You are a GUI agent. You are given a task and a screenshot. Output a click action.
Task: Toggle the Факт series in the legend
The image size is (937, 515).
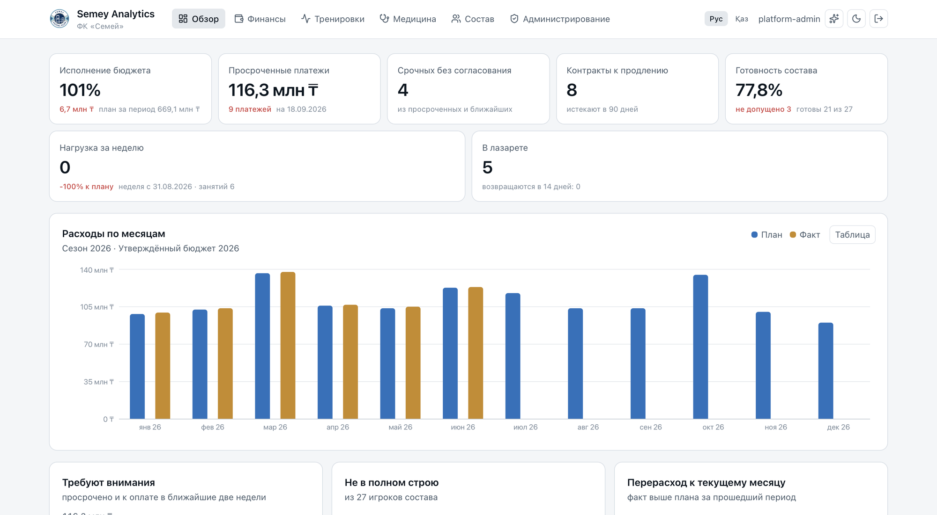click(805, 235)
